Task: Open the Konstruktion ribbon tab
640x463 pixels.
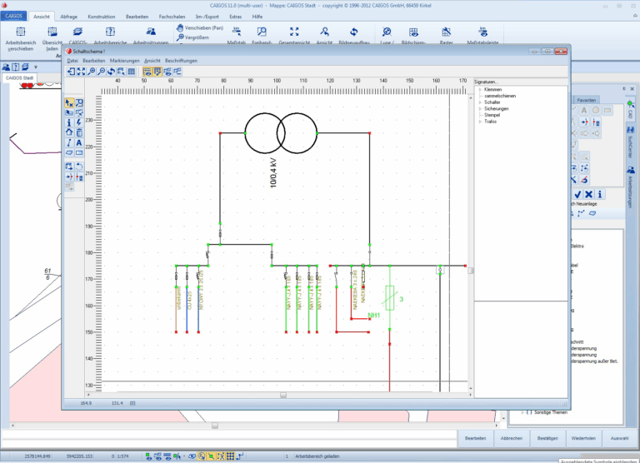Action: (102, 16)
